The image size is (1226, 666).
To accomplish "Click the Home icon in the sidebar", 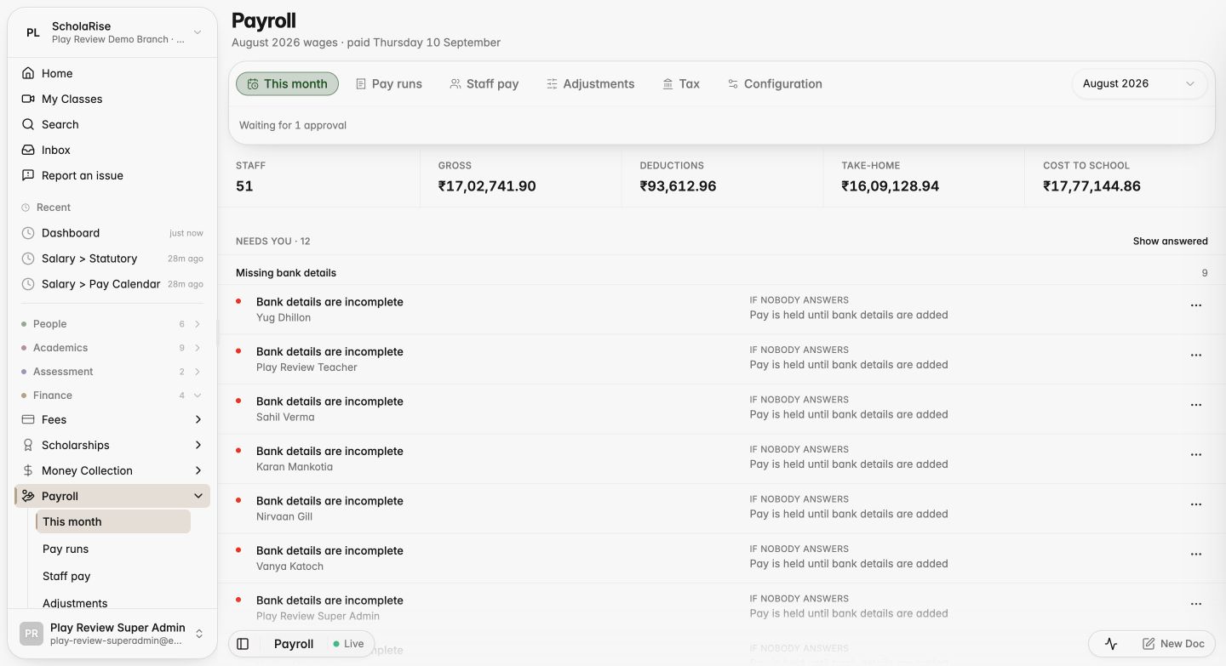I will (x=28, y=73).
